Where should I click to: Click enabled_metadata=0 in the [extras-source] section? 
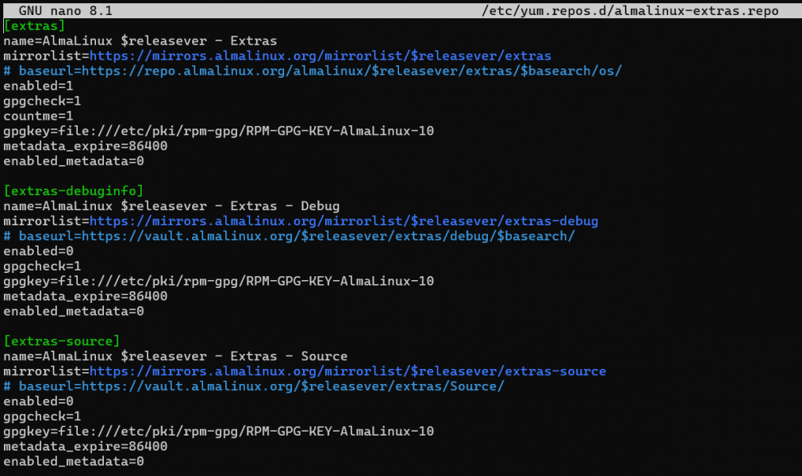74,462
